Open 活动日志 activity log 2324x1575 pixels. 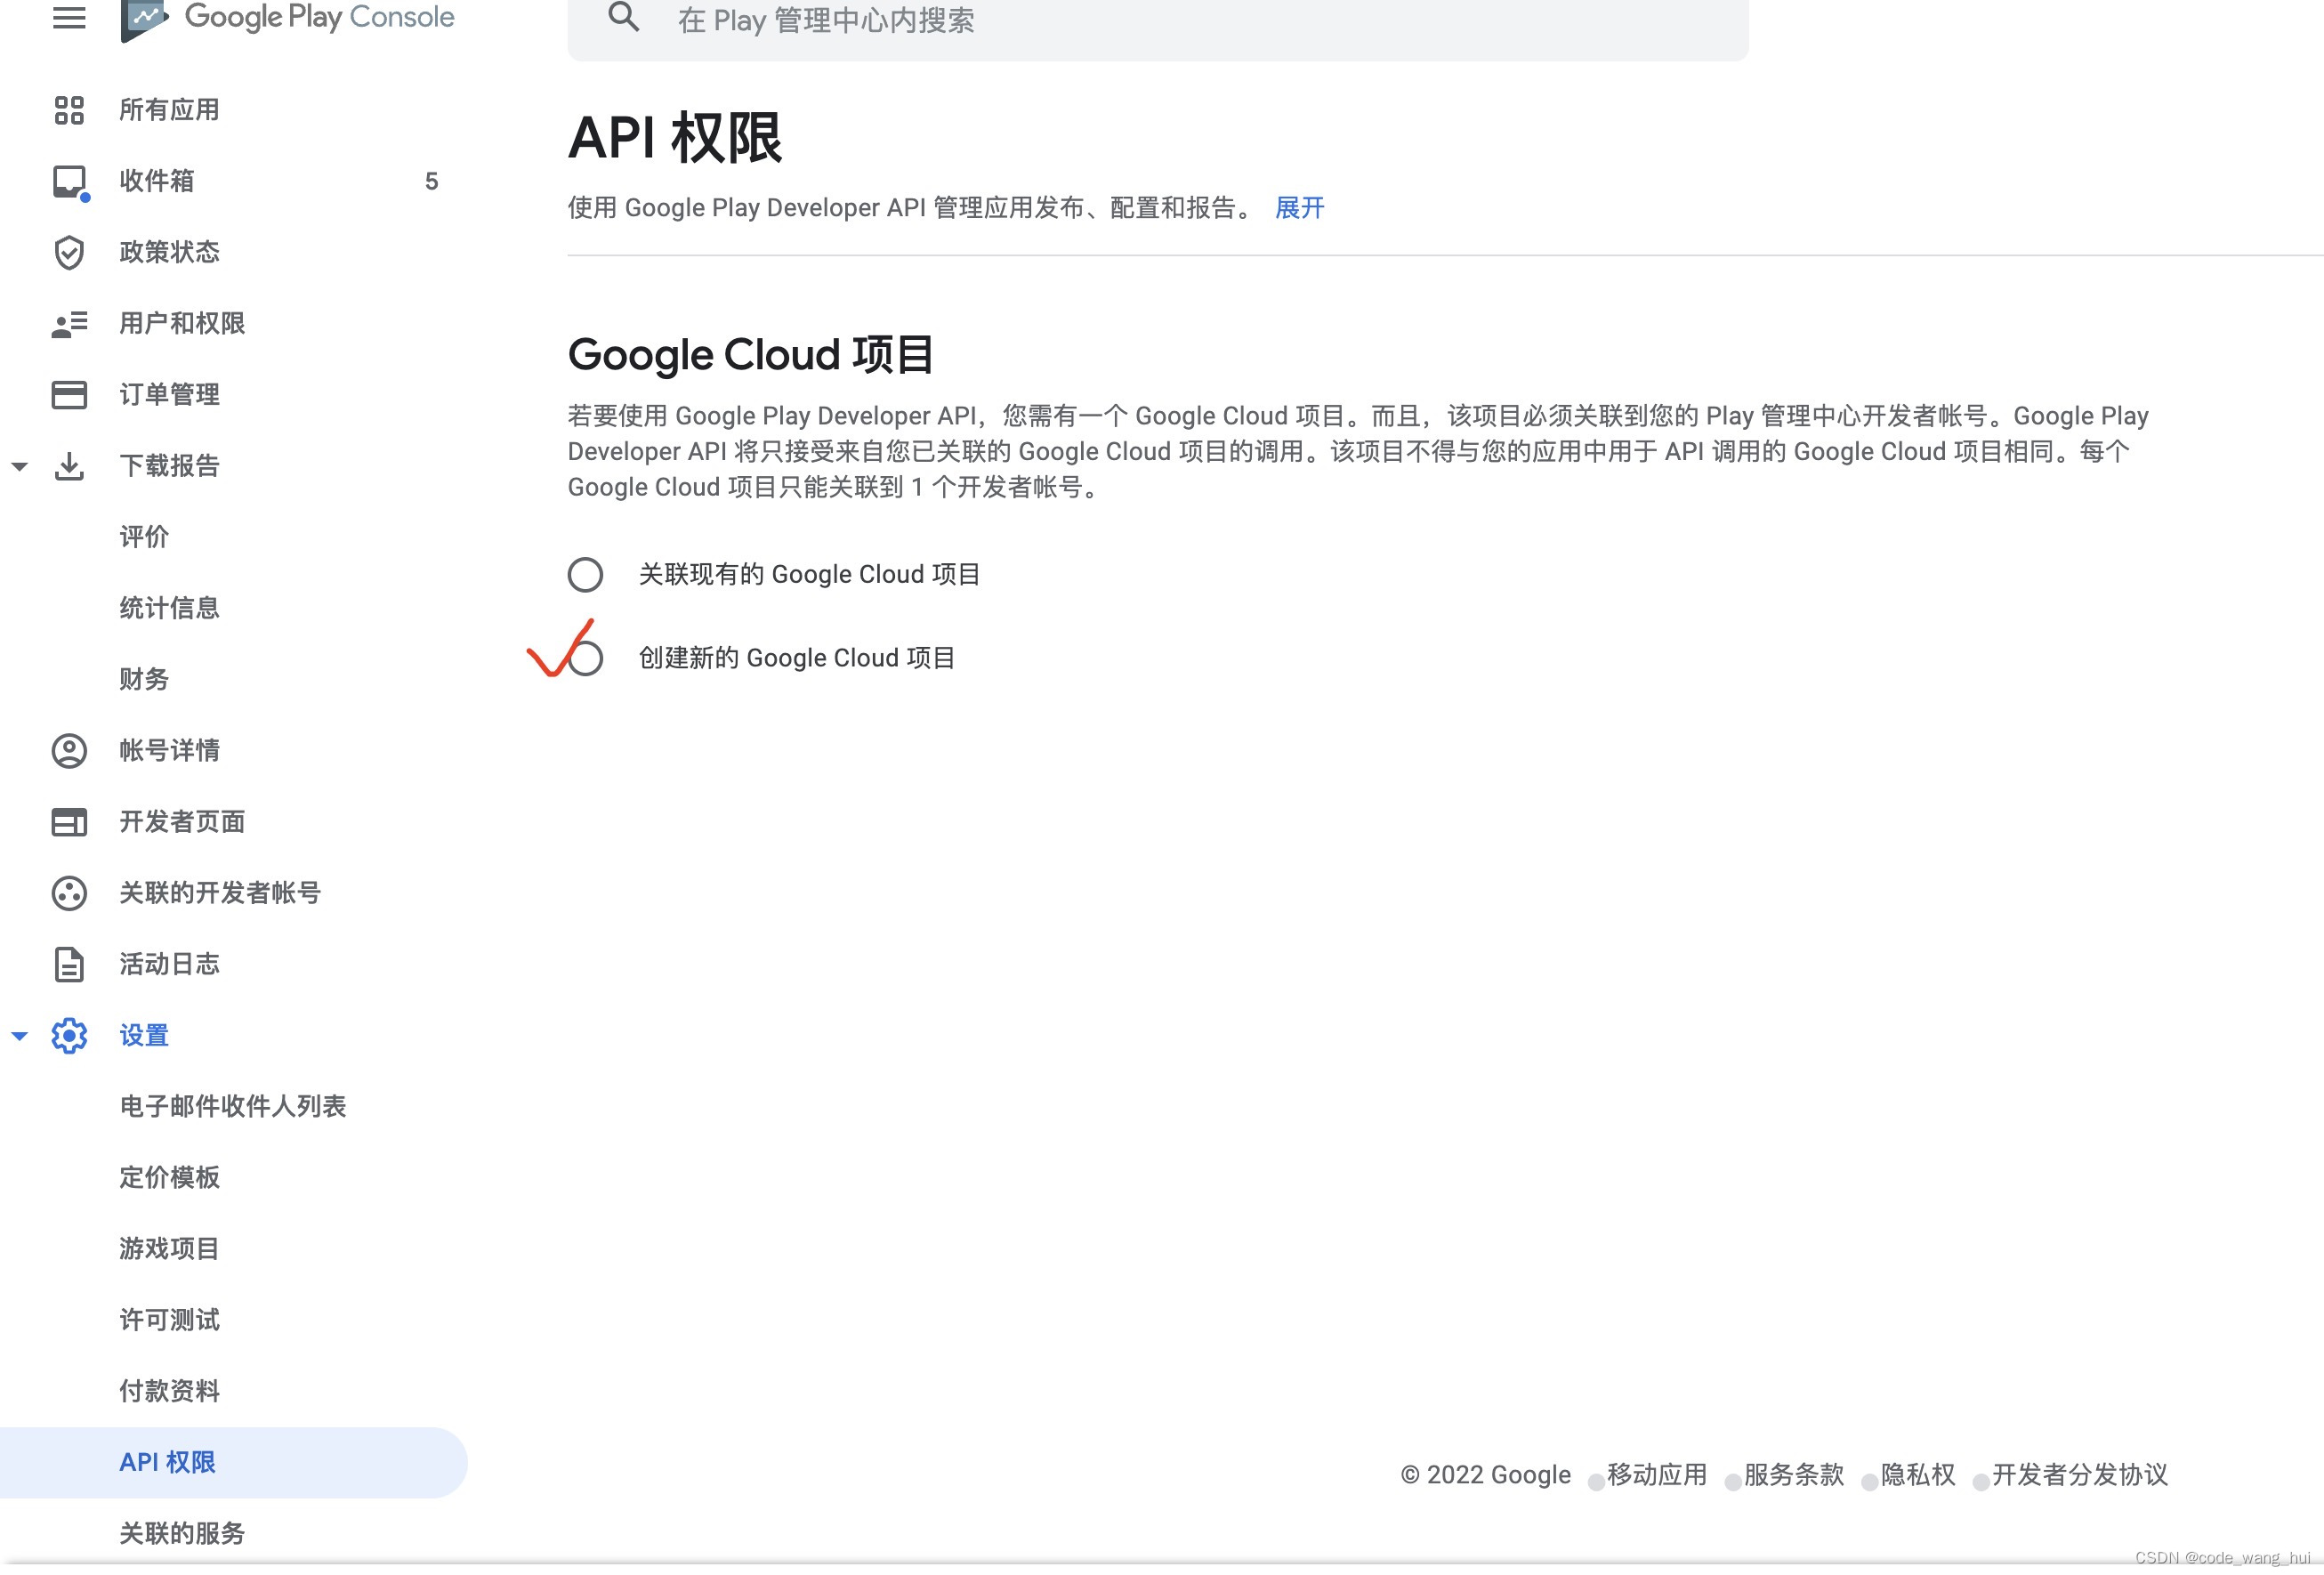(x=168, y=963)
